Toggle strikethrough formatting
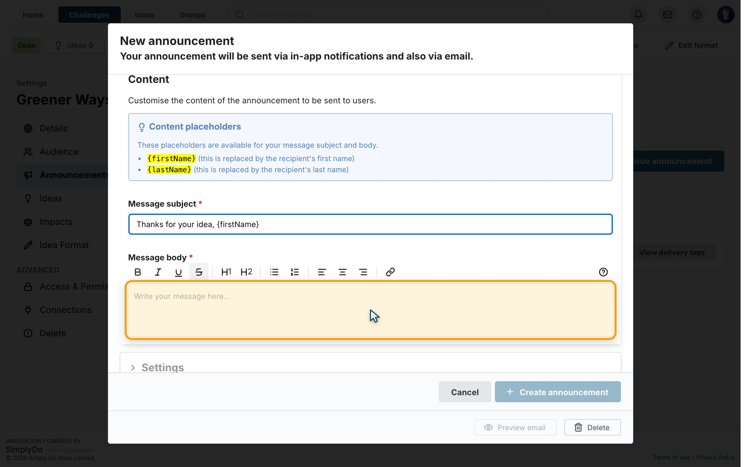747x467 pixels. (x=199, y=272)
